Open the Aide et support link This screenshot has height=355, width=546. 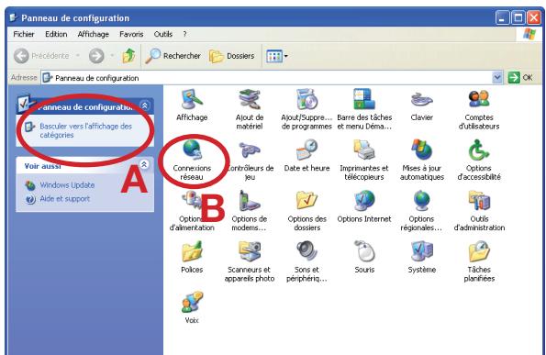[x=65, y=199]
